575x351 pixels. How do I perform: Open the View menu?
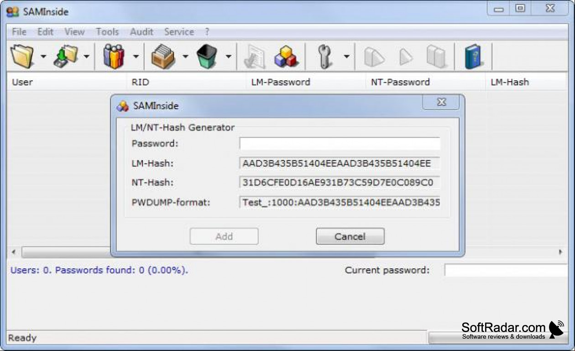pyautogui.click(x=74, y=32)
